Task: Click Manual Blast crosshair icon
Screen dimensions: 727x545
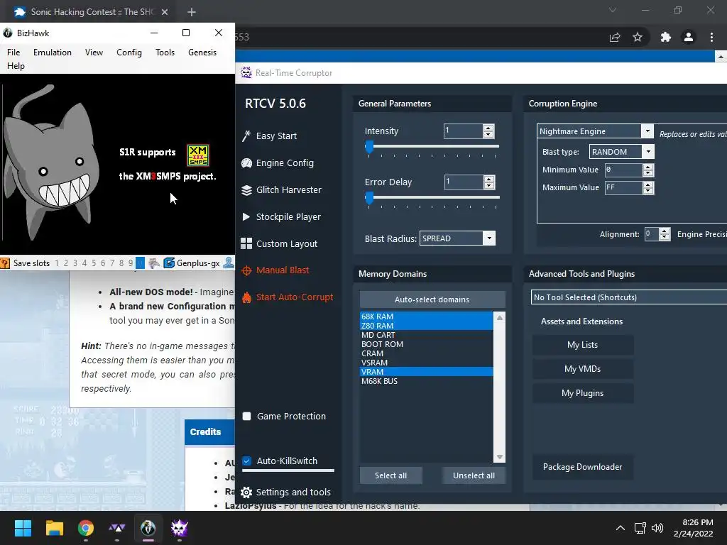Action: pyautogui.click(x=246, y=270)
